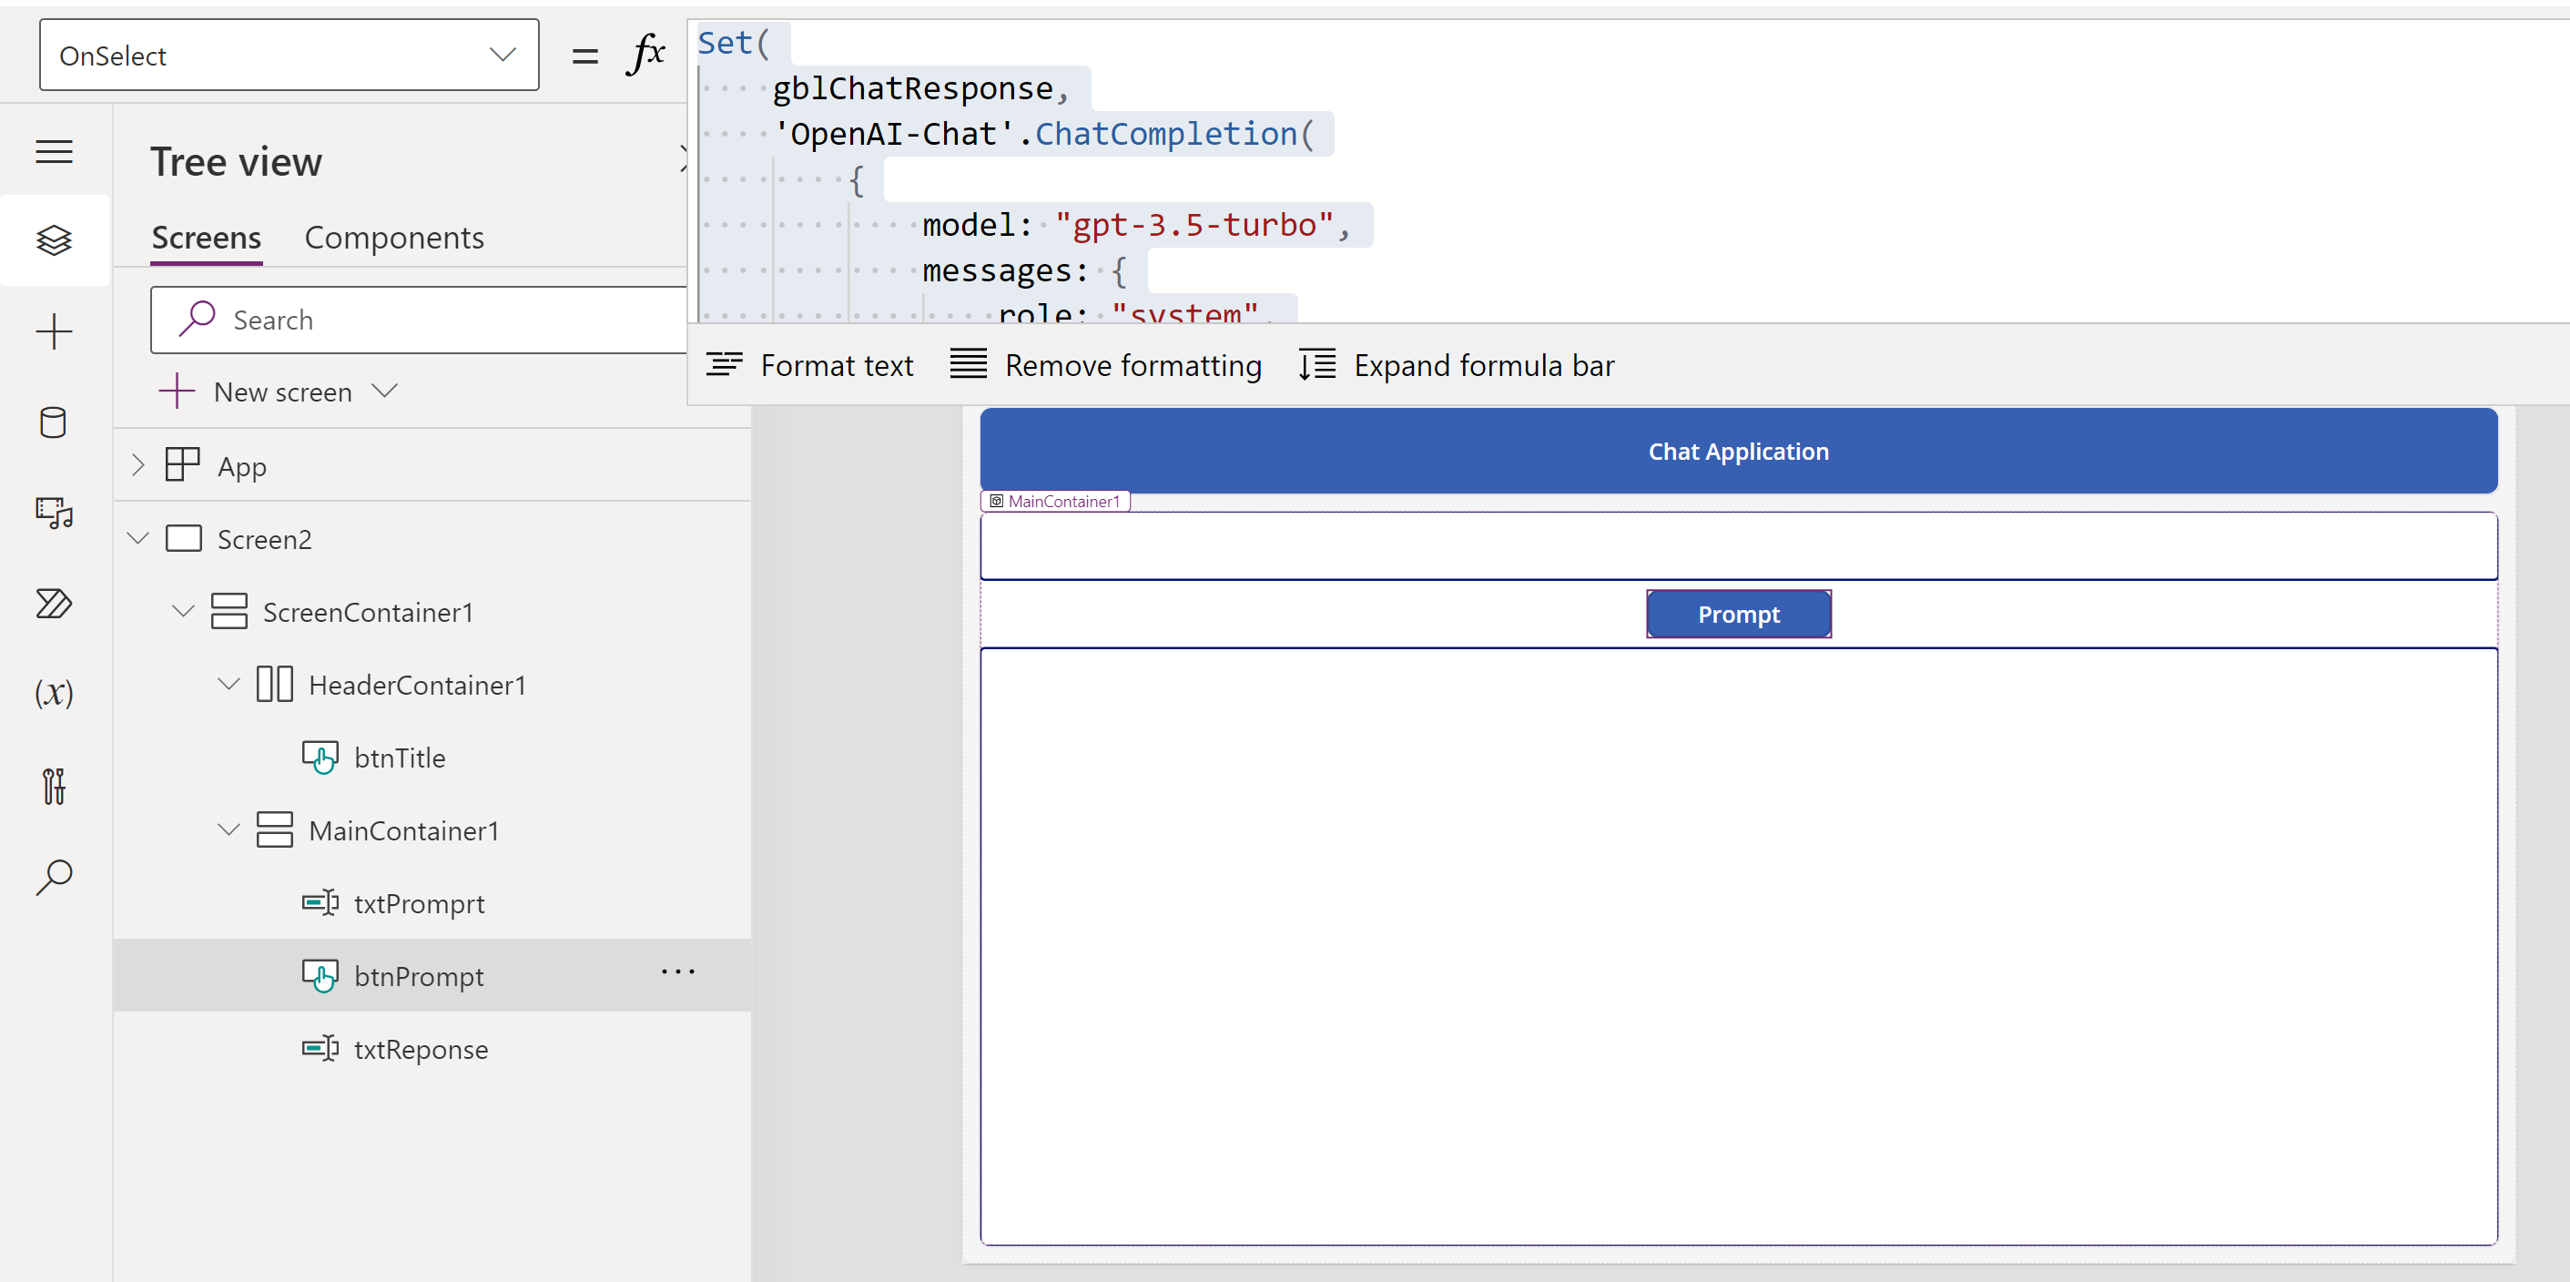Open the Data cylinder icon in sidebar

point(54,423)
